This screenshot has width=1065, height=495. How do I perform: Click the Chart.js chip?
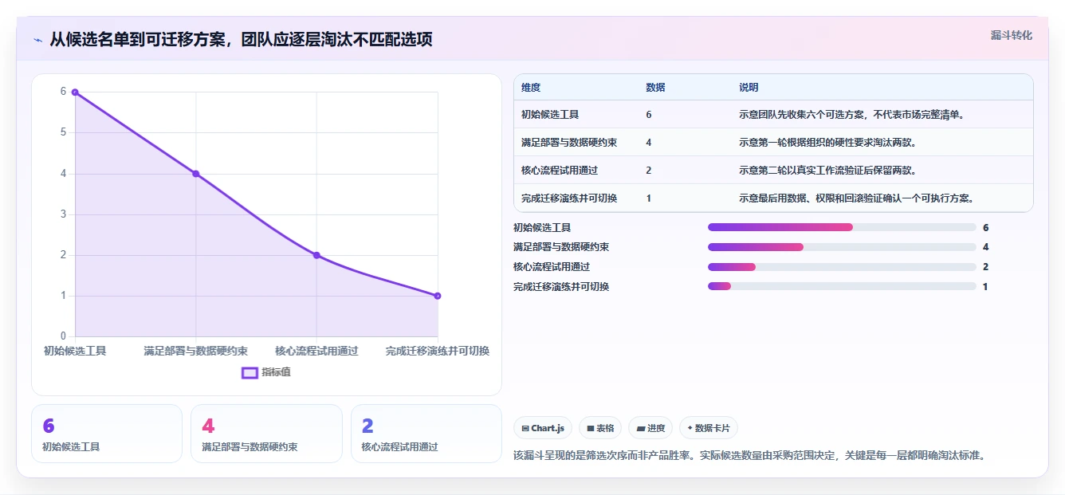click(x=543, y=428)
